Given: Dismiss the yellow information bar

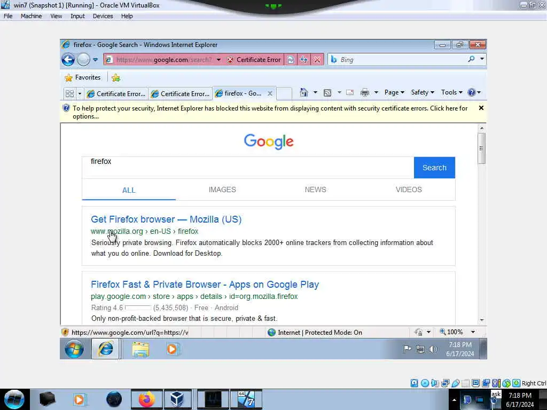Looking at the screenshot, I should [481, 108].
